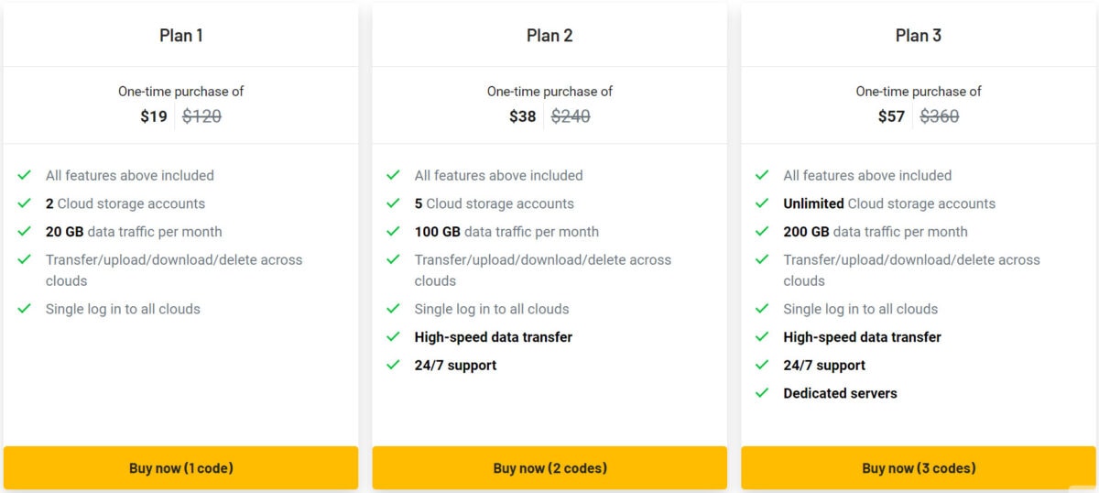Select the Plan 3 heading

tap(919, 36)
